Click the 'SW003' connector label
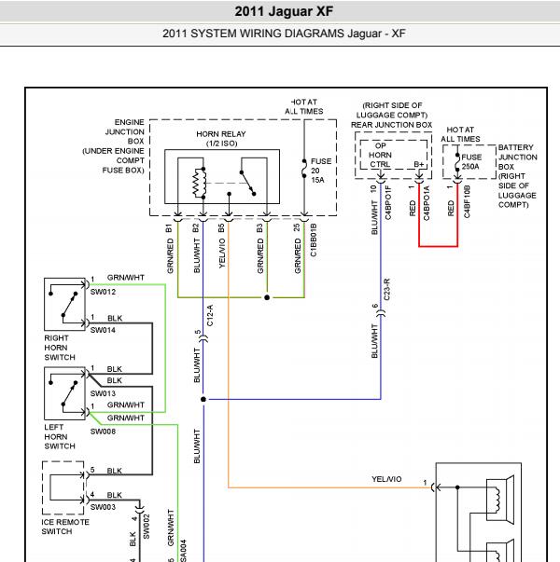The height and width of the screenshot is (562, 560). pyautogui.click(x=103, y=507)
